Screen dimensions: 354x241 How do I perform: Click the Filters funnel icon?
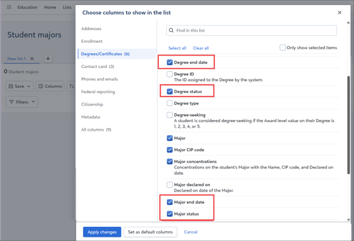click(x=11, y=102)
